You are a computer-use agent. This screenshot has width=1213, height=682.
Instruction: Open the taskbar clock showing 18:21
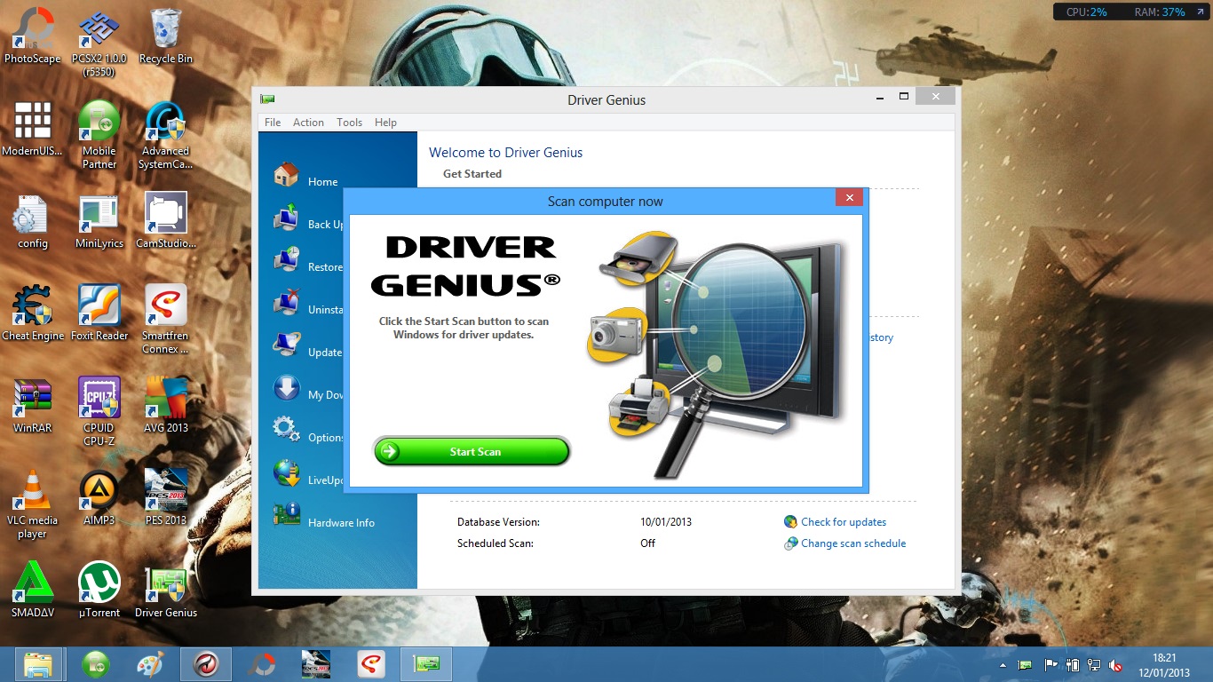click(x=1164, y=665)
